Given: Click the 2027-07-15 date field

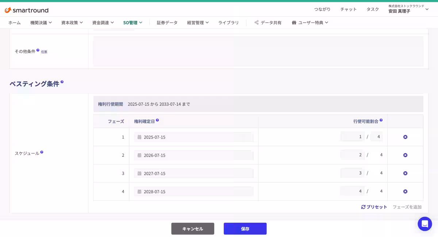Looking at the screenshot, I should pos(193,173).
